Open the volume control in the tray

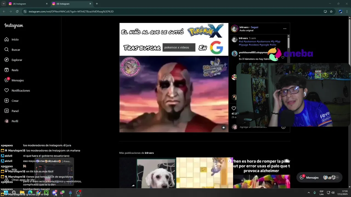333,193
